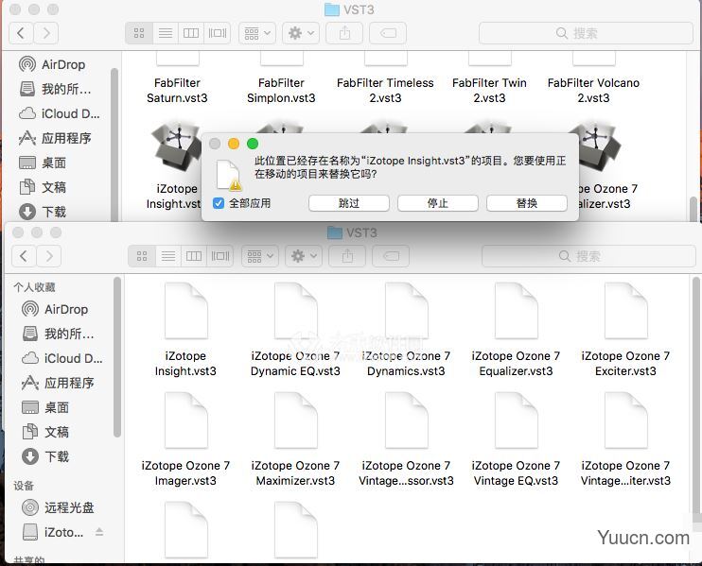The width and height of the screenshot is (702, 566).
Task: Go forward in the lower VST3 window
Action: pos(49,256)
